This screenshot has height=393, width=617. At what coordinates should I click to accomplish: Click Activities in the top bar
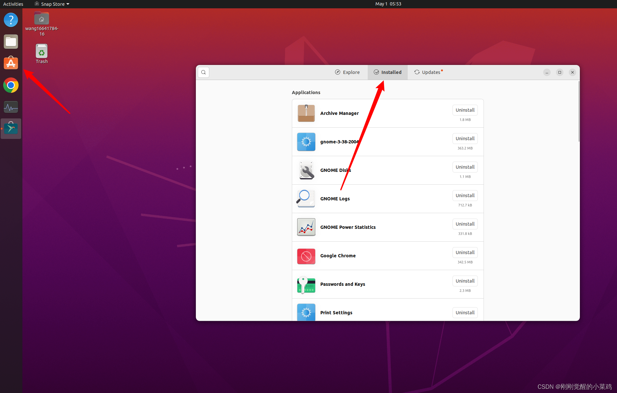[13, 4]
